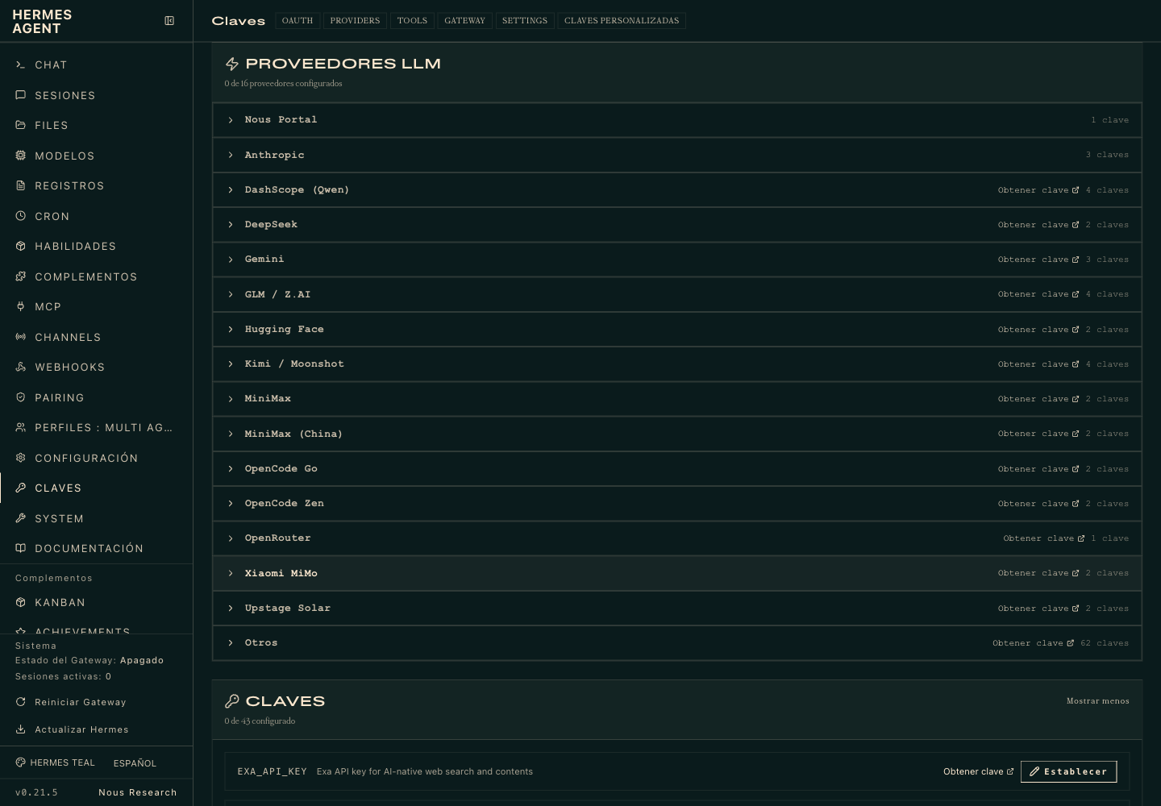The height and width of the screenshot is (806, 1161).
Task: Click the Nous Research footer link
Action: 138,792
